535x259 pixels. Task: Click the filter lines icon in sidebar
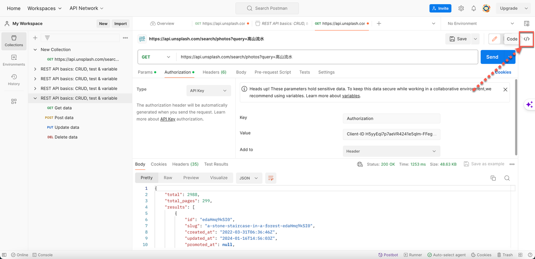(x=47, y=38)
